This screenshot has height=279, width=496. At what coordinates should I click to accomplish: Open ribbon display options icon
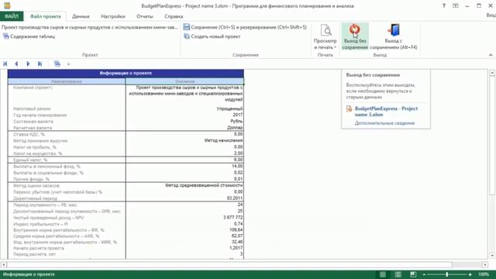[456, 5]
